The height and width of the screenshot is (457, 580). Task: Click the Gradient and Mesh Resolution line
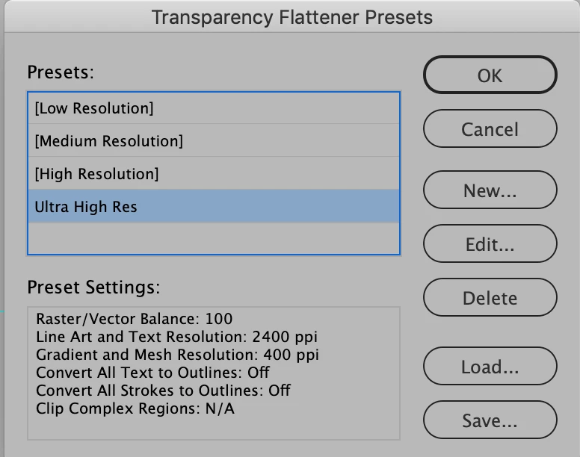pos(178,355)
